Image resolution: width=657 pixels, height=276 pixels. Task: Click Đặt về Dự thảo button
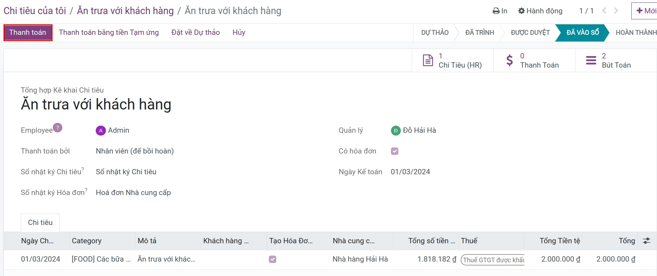(196, 32)
